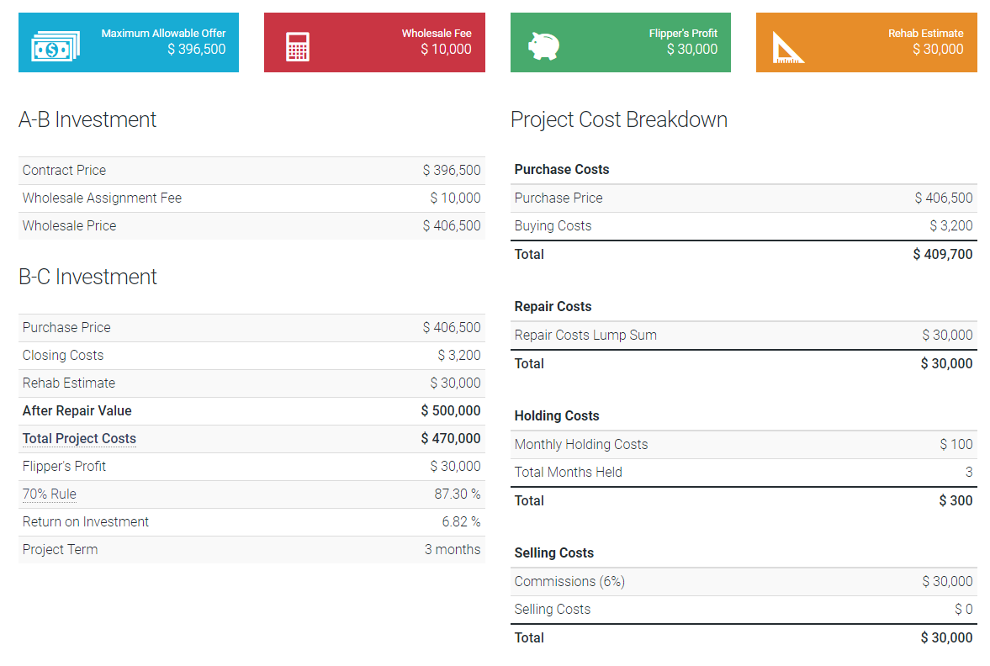The width and height of the screenshot is (990, 666).
Task: Click the cash stack icon in Maximum Allowable Offer card
Action: point(56,47)
